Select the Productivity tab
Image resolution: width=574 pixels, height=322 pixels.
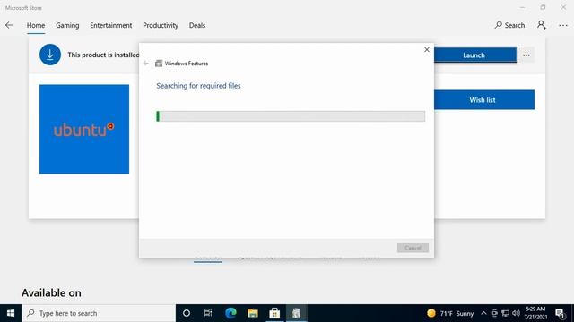pos(161,25)
